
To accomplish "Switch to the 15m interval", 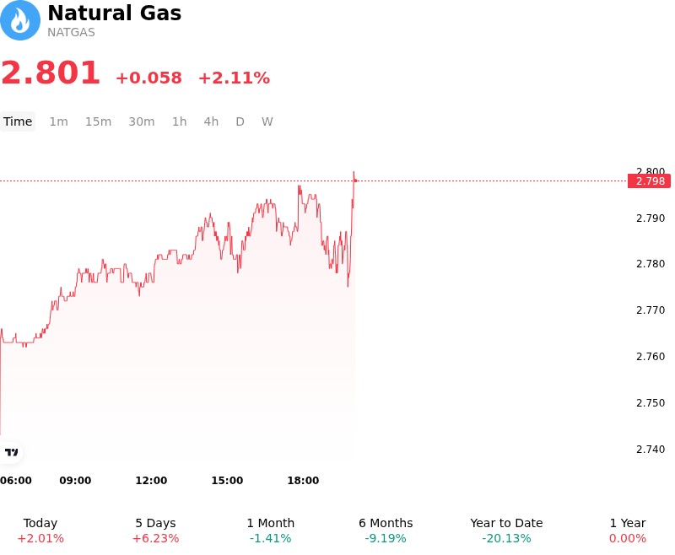I will (98, 121).
